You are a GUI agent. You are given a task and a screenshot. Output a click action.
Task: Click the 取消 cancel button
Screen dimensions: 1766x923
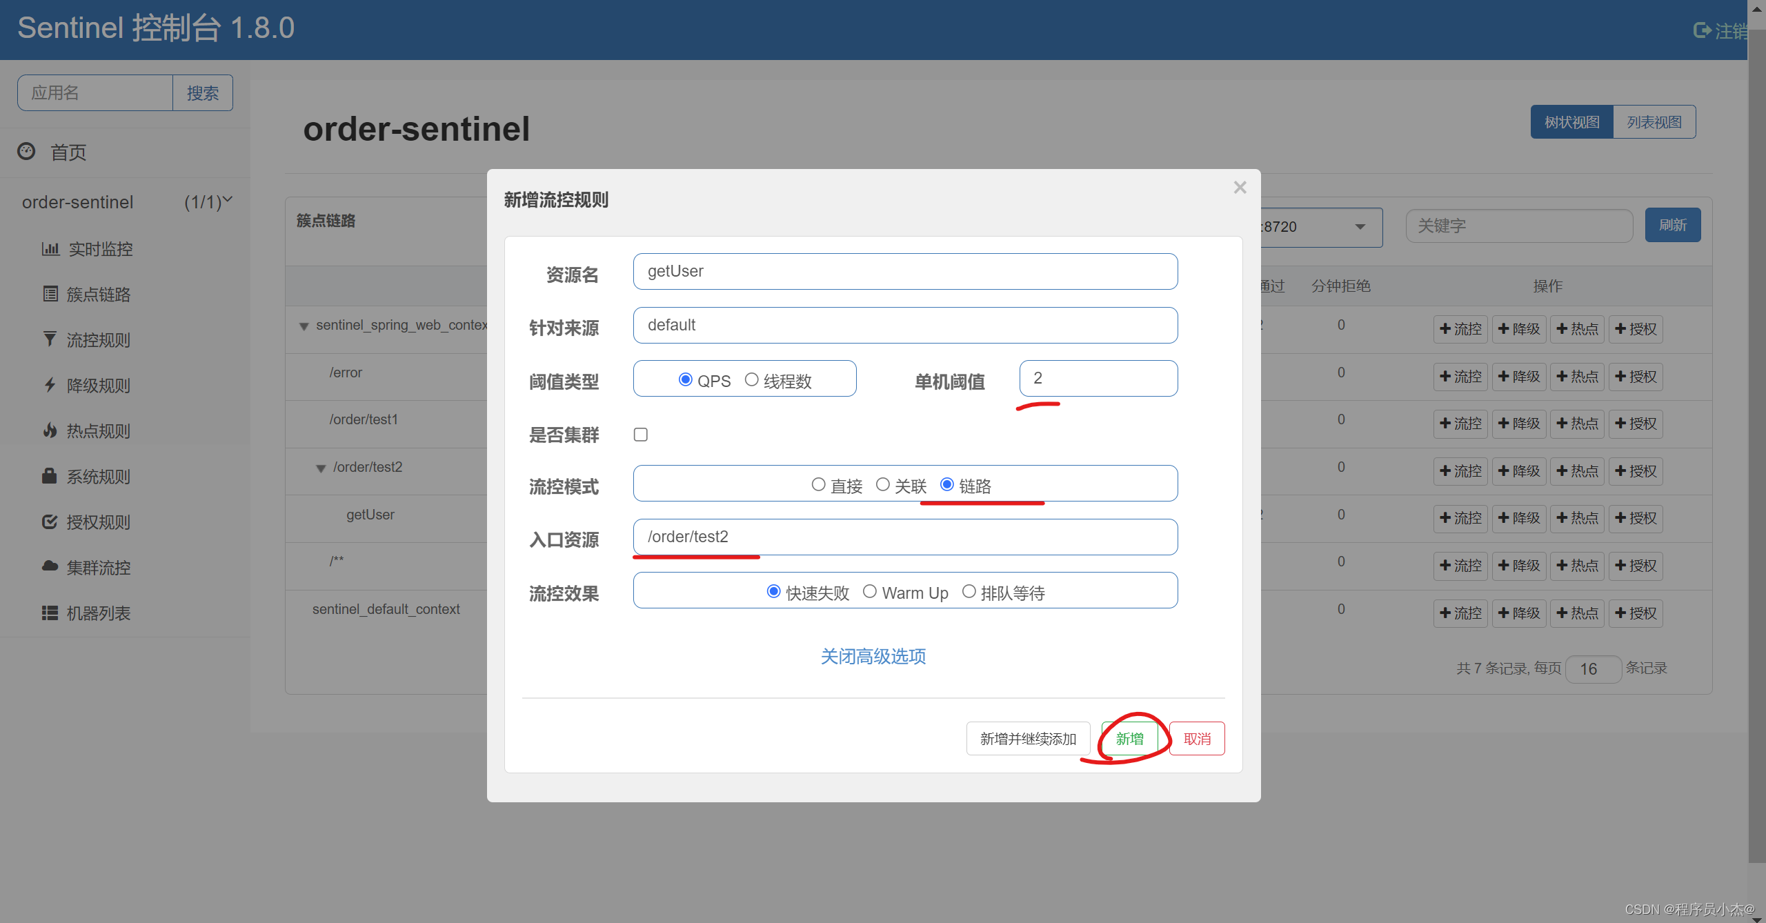click(x=1197, y=738)
